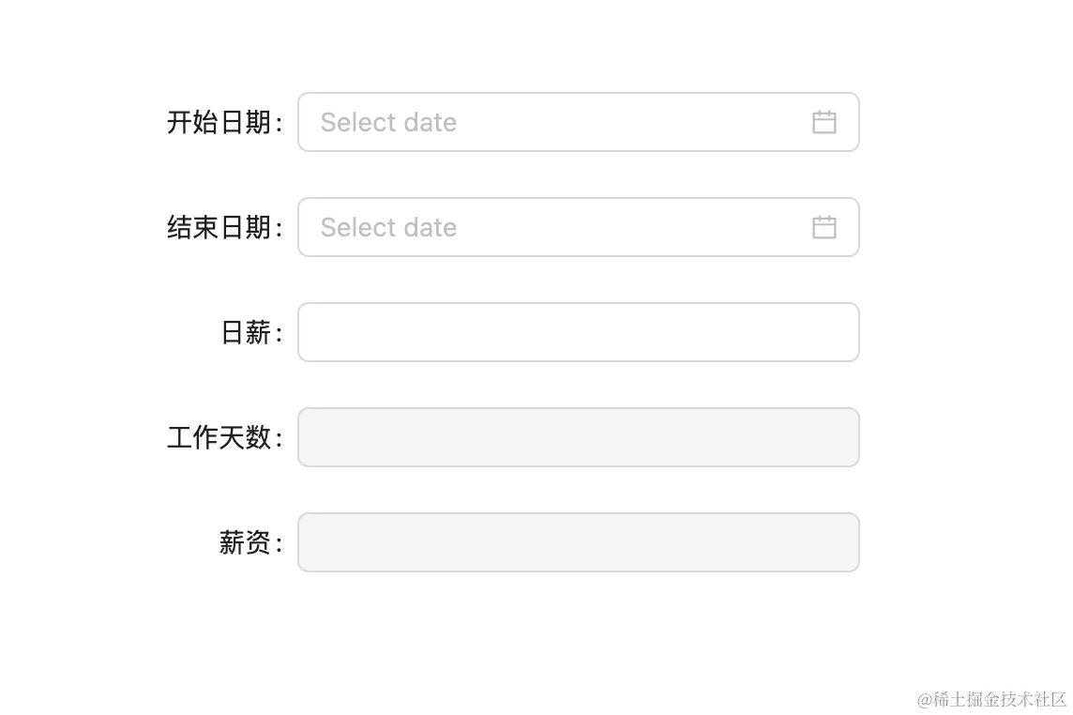Viewport: 1073px width, 715px height.
Task: Click "Select date" placeholder beside 开始日期
Action: [x=388, y=122]
